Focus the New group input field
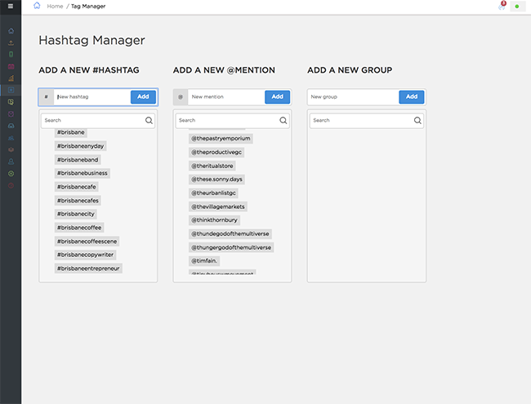Viewport: 531px width, 404px height. pos(354,97)
